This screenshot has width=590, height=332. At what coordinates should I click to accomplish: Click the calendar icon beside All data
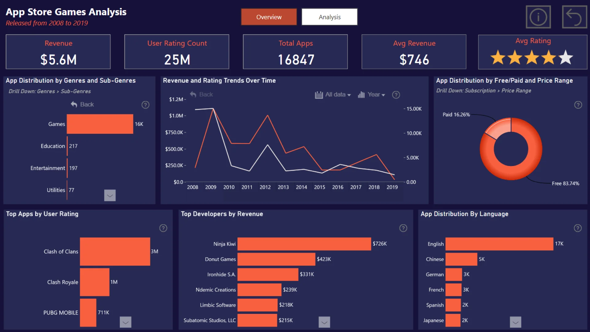(x=319, y=95)
